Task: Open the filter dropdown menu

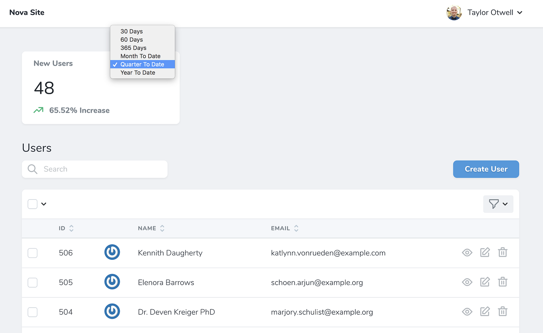Action: (x=498, y=204)
